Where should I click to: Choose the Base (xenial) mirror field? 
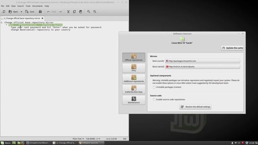[202, 66]
